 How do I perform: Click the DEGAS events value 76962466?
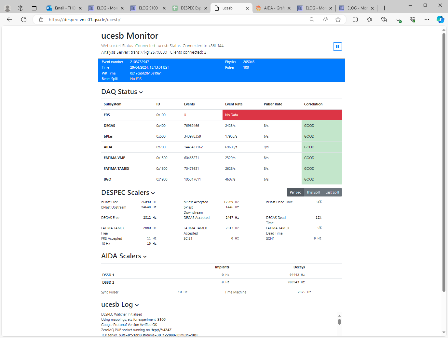[192, 126]
